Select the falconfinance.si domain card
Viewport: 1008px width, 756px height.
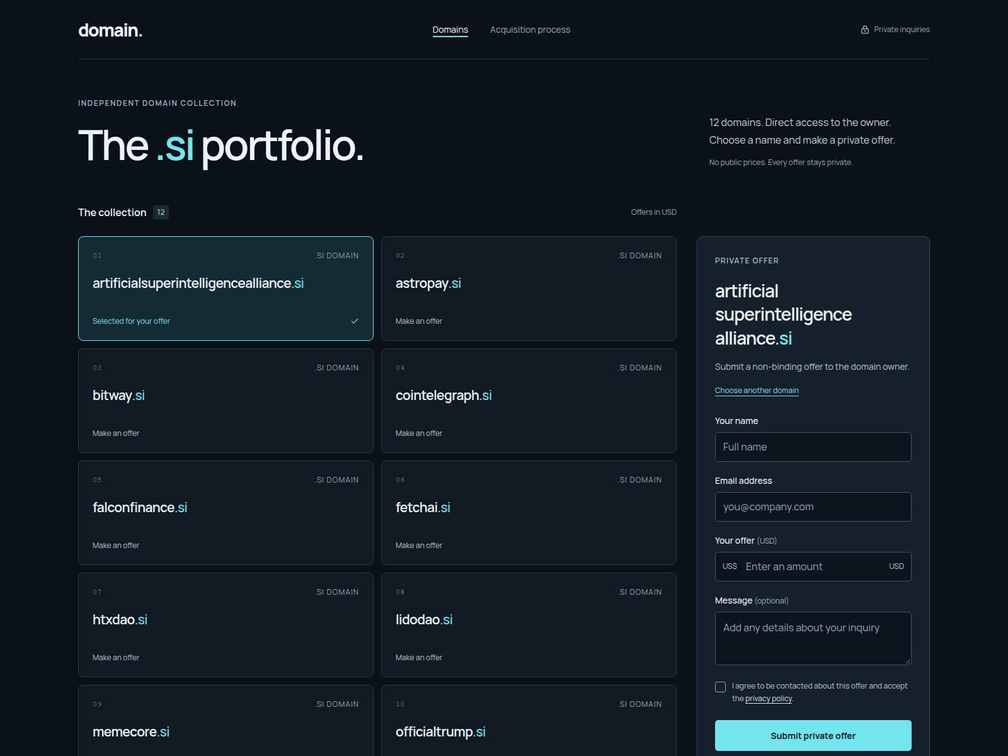[x=226, y=513]
